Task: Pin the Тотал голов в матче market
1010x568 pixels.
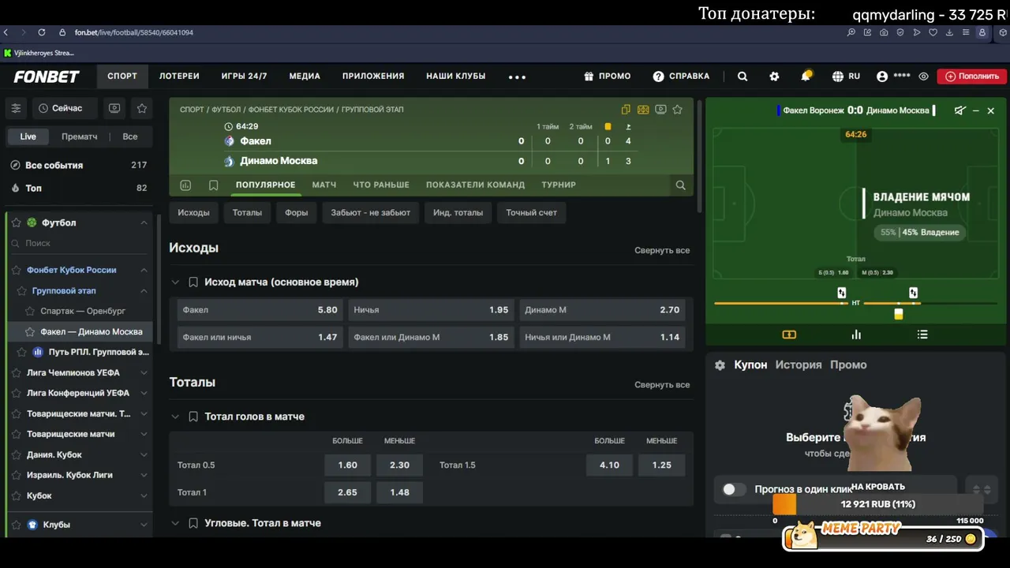Action: [193, 417]
